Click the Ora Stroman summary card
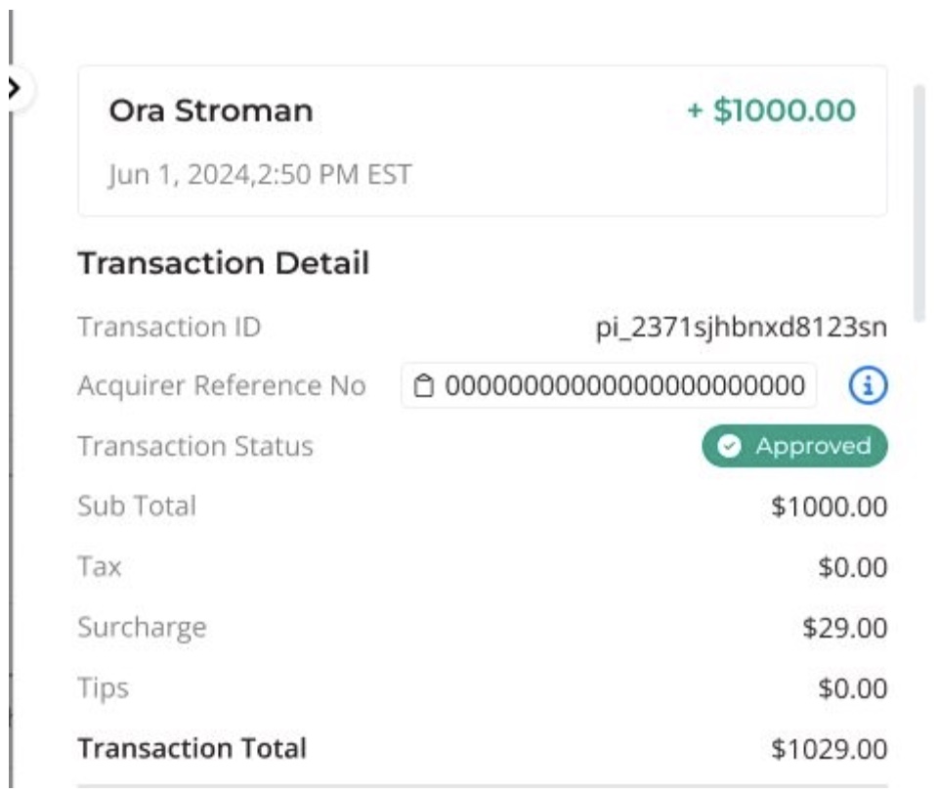 (482, 141)
